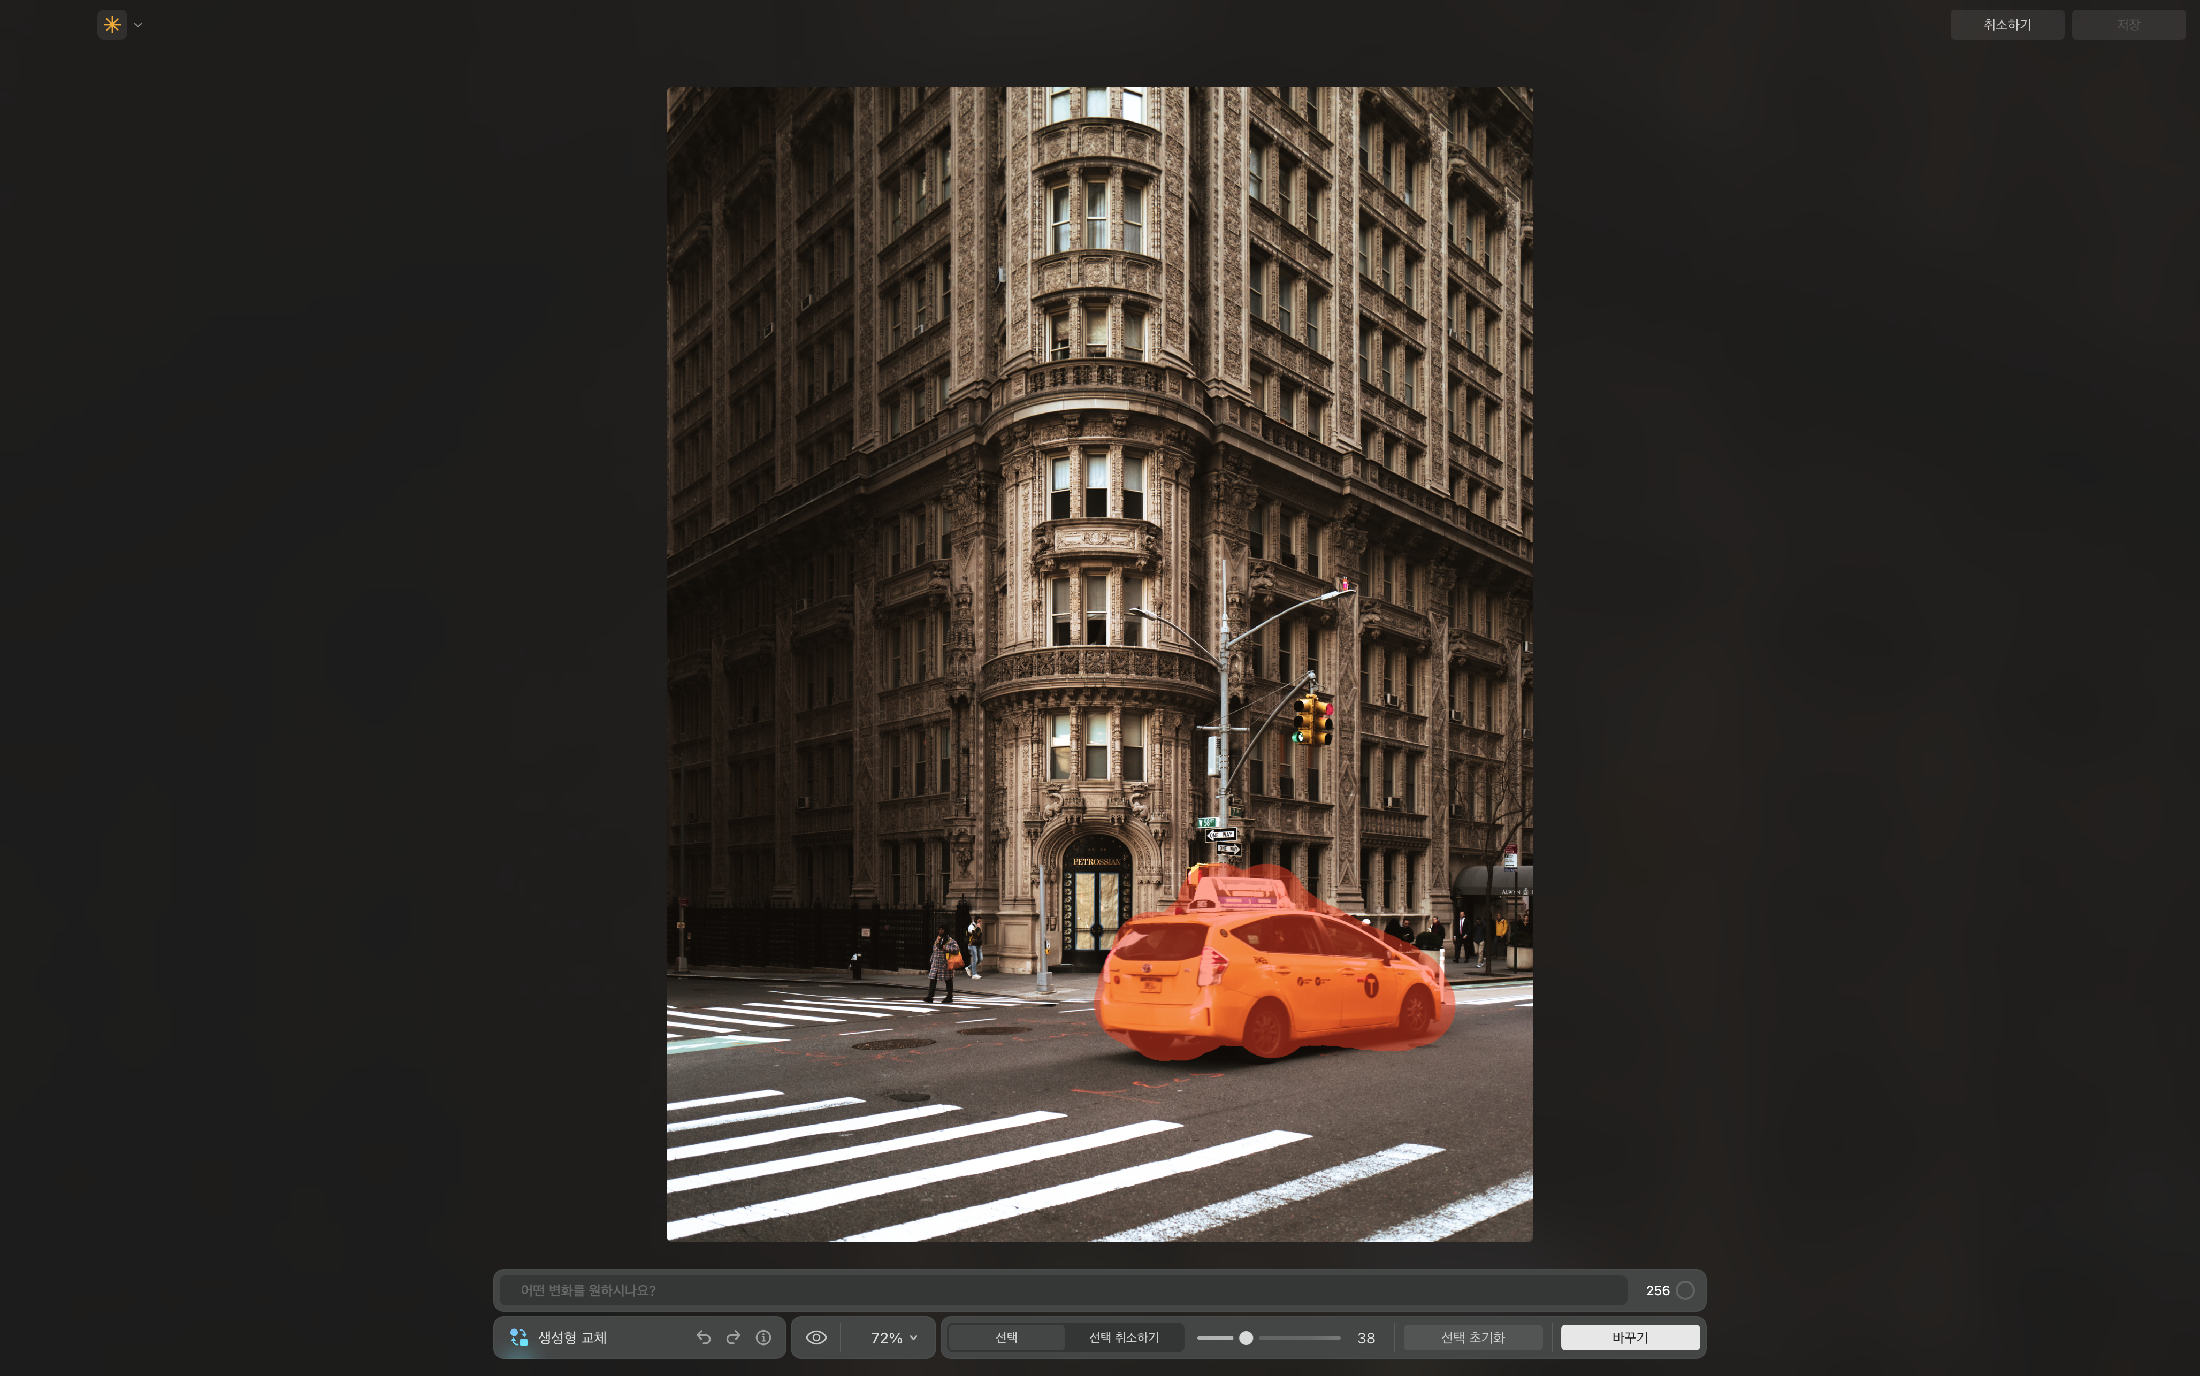Image resolution: width=2200 pixels, height=1376 pixels.
Task: Click the brush size slider handle
Action: click(1246, 1337)
